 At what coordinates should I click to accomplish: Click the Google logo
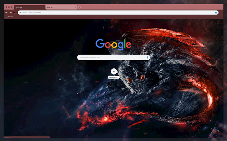point(113,45)
